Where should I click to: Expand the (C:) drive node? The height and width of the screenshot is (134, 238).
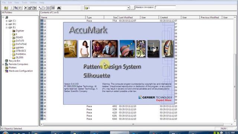coord(7,21)
